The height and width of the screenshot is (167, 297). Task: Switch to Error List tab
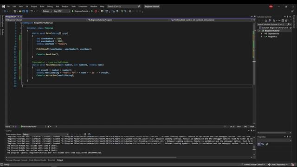click(52, 160)
